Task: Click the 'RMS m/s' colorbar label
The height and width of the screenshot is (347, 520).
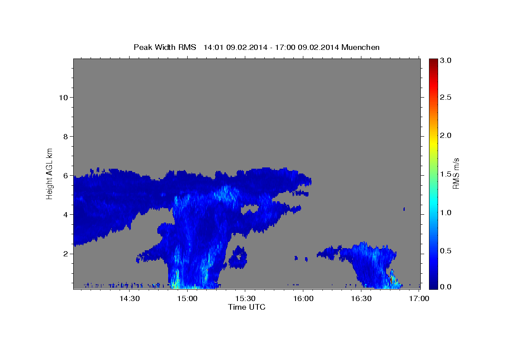Action: tap(456, 173)
